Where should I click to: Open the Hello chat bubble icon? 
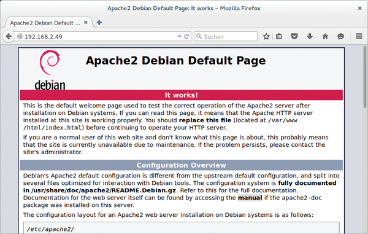tap(340, 36)
